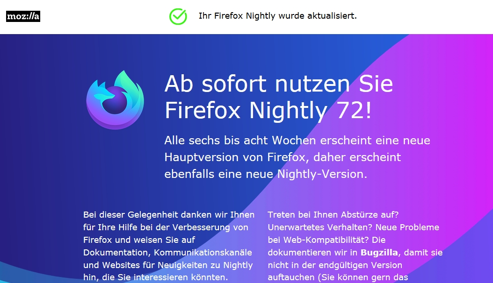The image size is (493, 283).
Task: Click the word 'Kommunikationskanäle' in the left paragraph
Action: (x=203, y=253)
